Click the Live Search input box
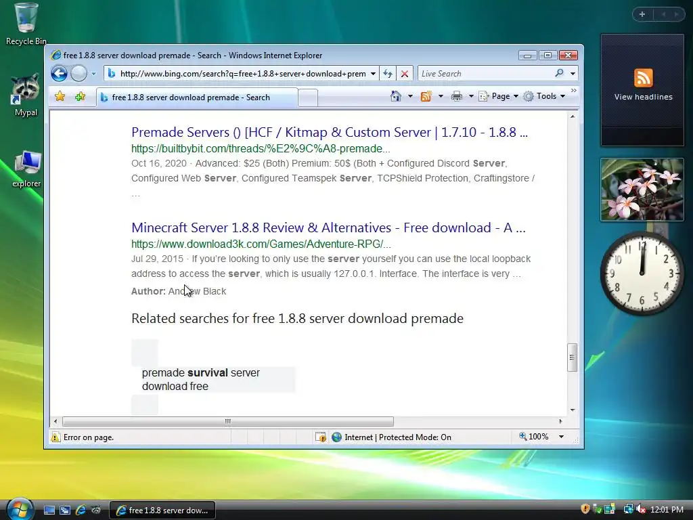The height and width of the screenshot is (520, 693). coord(486,73)
